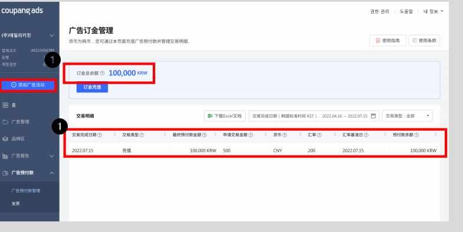Open 广告预付款管理 submenu item
This screenshot has width=463, height=232.
(26, 191)
